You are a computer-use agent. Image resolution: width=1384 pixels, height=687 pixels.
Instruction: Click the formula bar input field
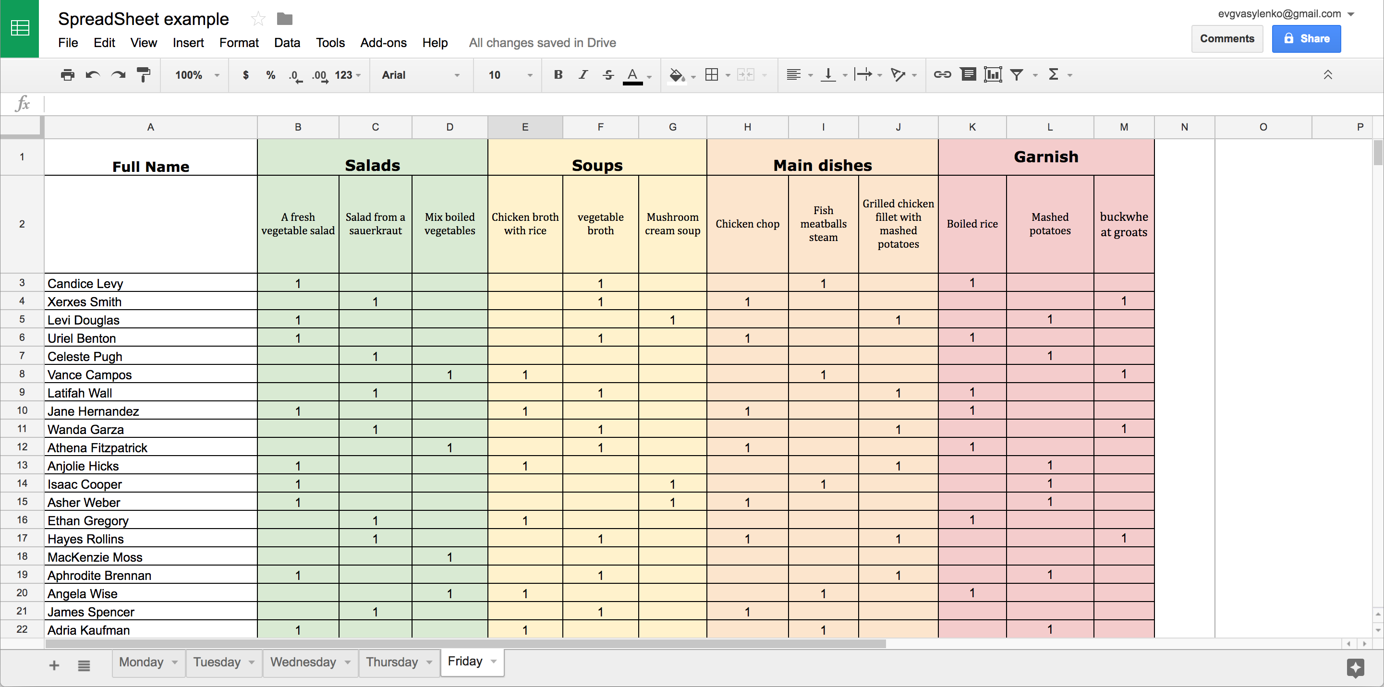[698, 104]
